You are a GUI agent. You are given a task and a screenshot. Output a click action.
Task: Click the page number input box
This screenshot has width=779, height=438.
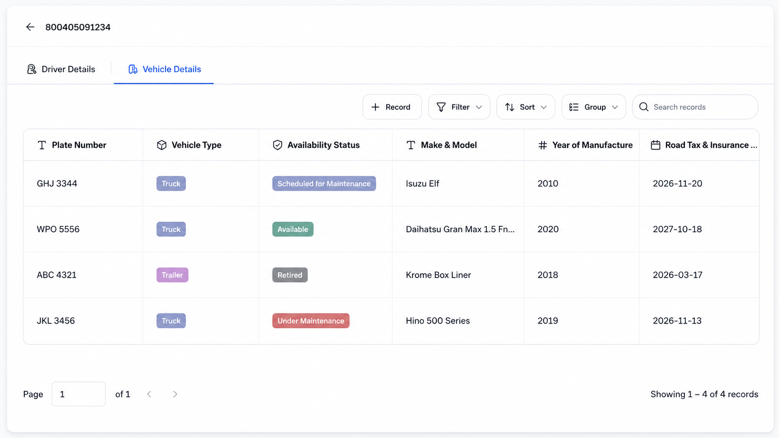79,394
